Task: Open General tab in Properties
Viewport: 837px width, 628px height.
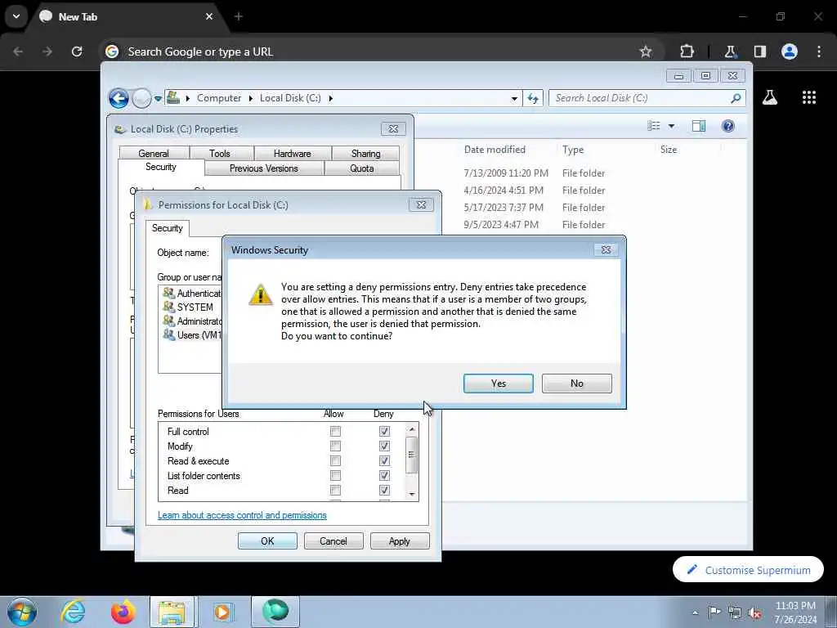Action: [x=154, y=154]
